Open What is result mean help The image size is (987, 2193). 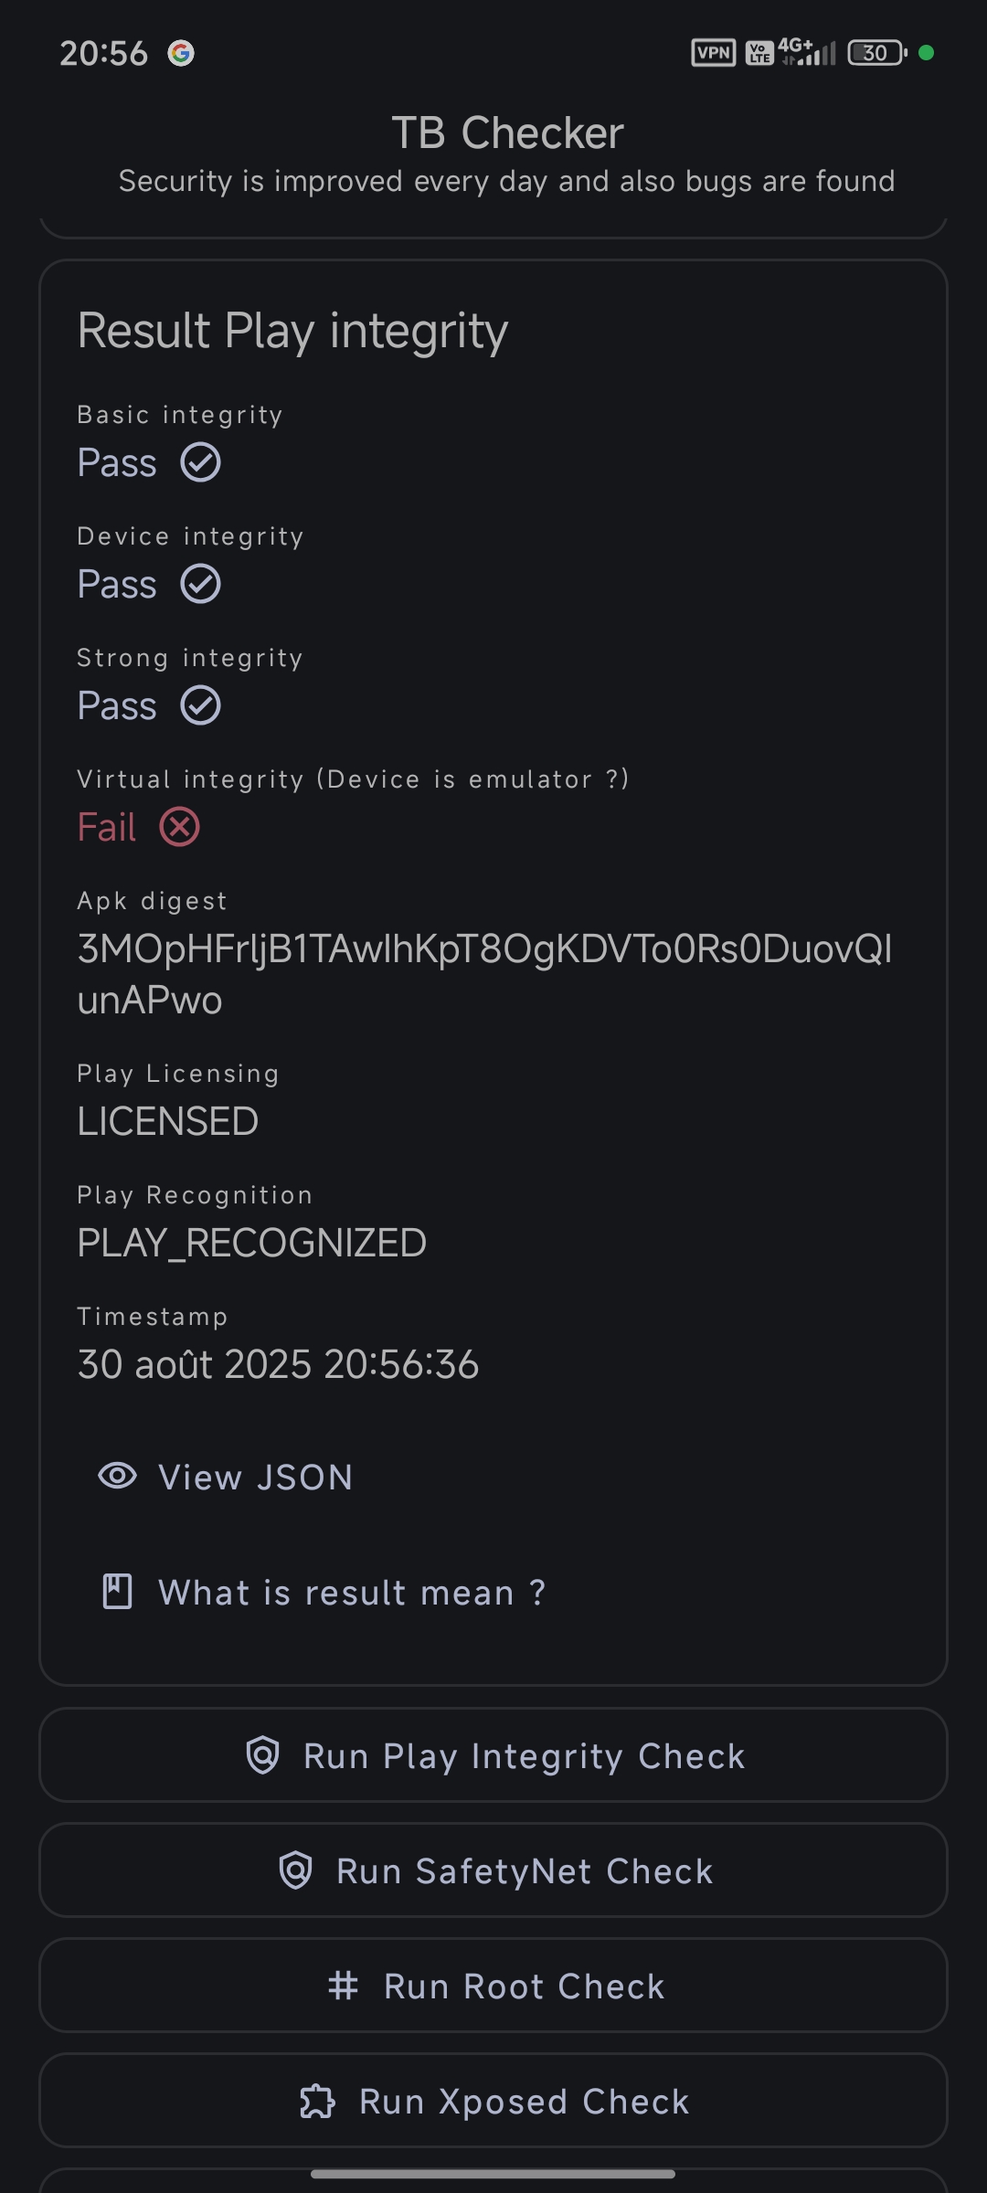tap(322, 1592)
